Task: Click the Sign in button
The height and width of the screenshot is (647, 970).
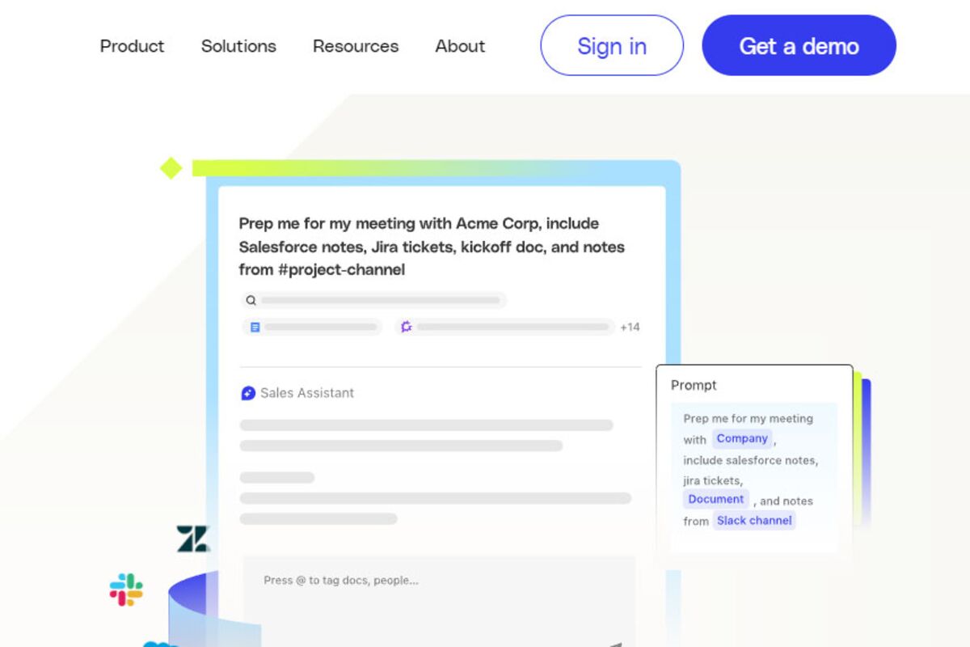Action: (x=612, y=45)
